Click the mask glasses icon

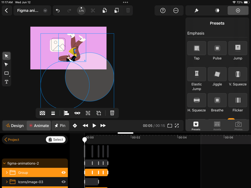(x=77, y=113)
